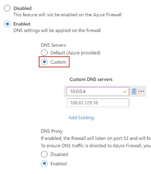The height and width of the screenshot is (174, 151).
Task: Focus the 10.0.0.4 DNS server field
Action: 98,91
